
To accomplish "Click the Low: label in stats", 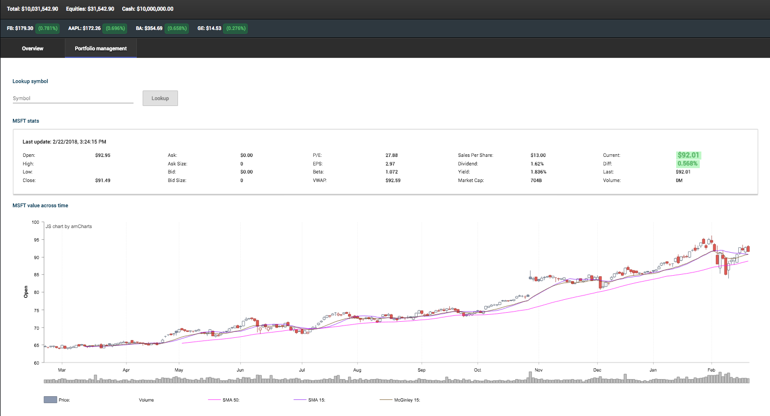I will pos(28,172).
